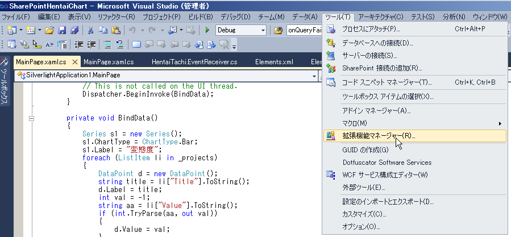Expand the マクロ(M) submenu

(x=415, y=123)
